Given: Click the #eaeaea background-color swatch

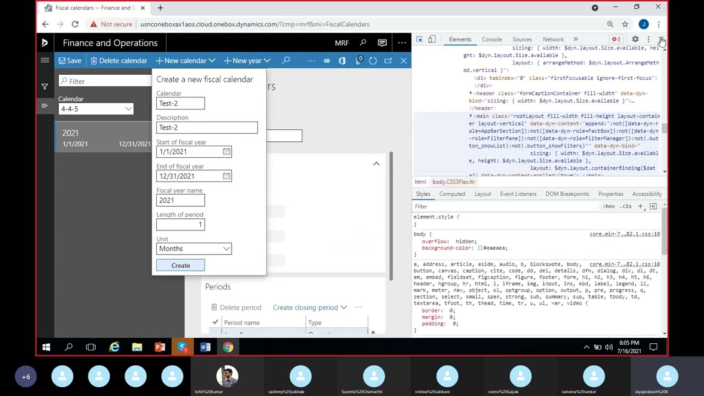Looking at the screenshot, I should click(x=480, y=248).
